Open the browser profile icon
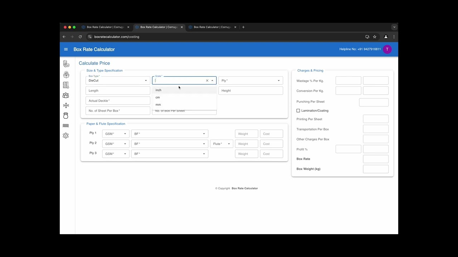 (386, 37)
